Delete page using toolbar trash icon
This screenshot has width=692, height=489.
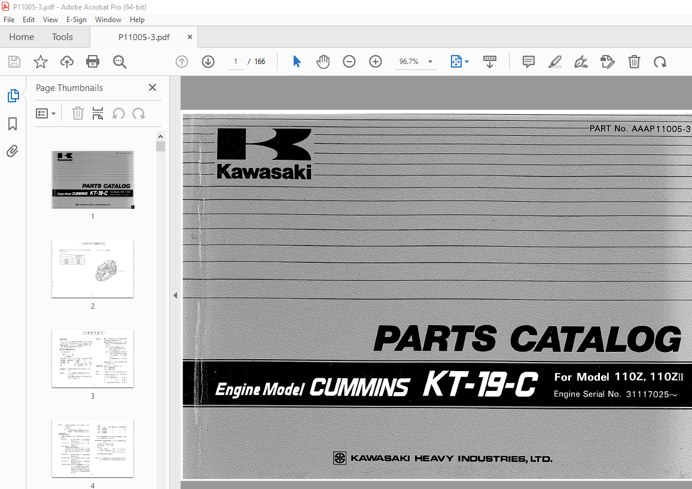point(634,62)
